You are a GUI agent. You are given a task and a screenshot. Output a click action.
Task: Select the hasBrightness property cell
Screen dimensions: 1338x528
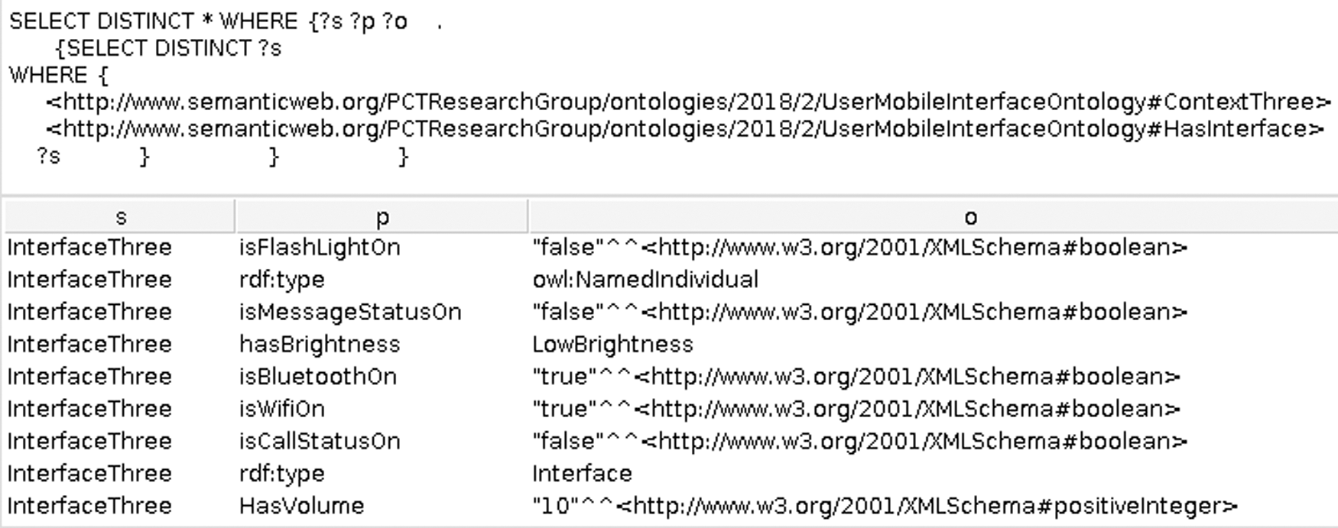click(382, 344)
